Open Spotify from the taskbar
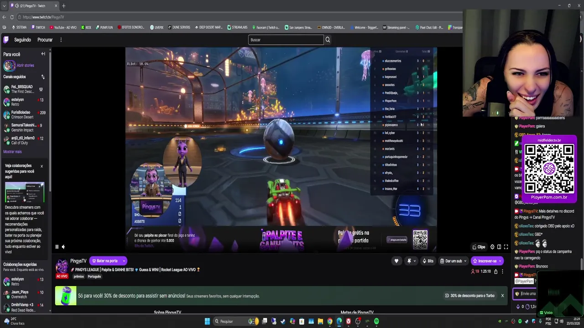 [376, 322]
